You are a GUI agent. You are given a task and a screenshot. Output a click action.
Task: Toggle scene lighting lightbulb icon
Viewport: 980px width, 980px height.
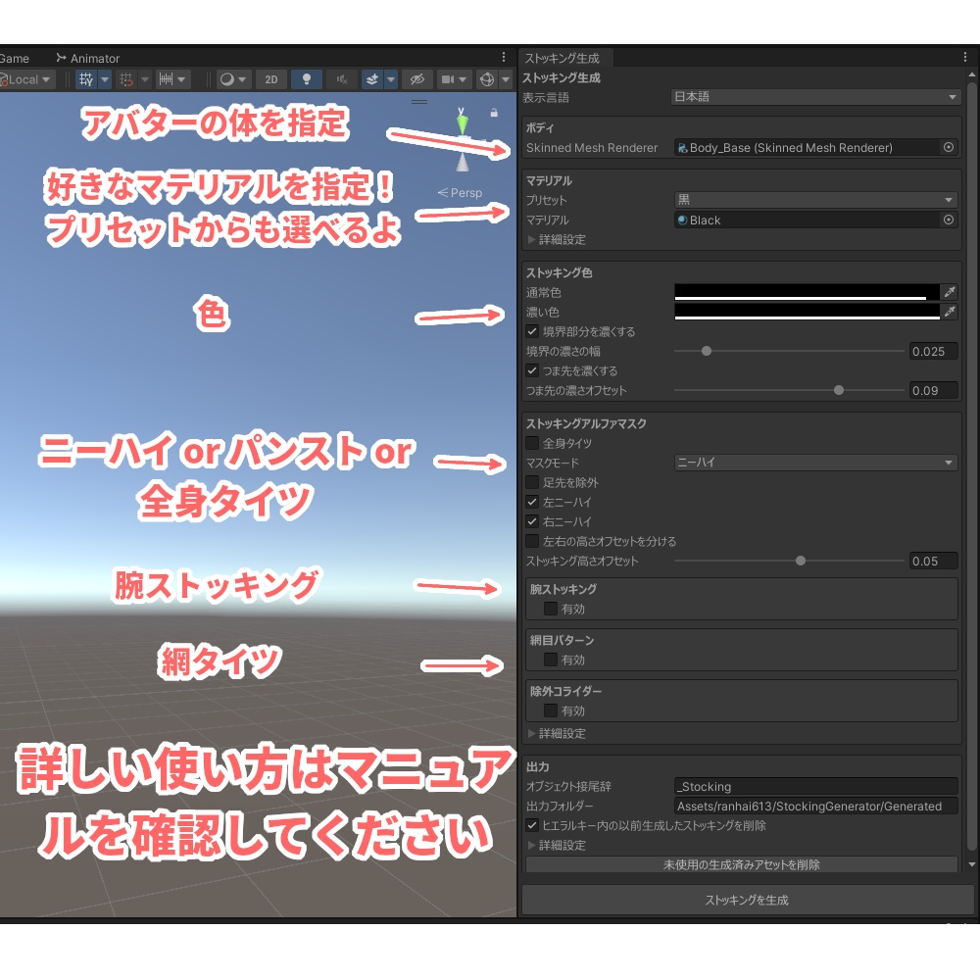click(x=307, y=79)
